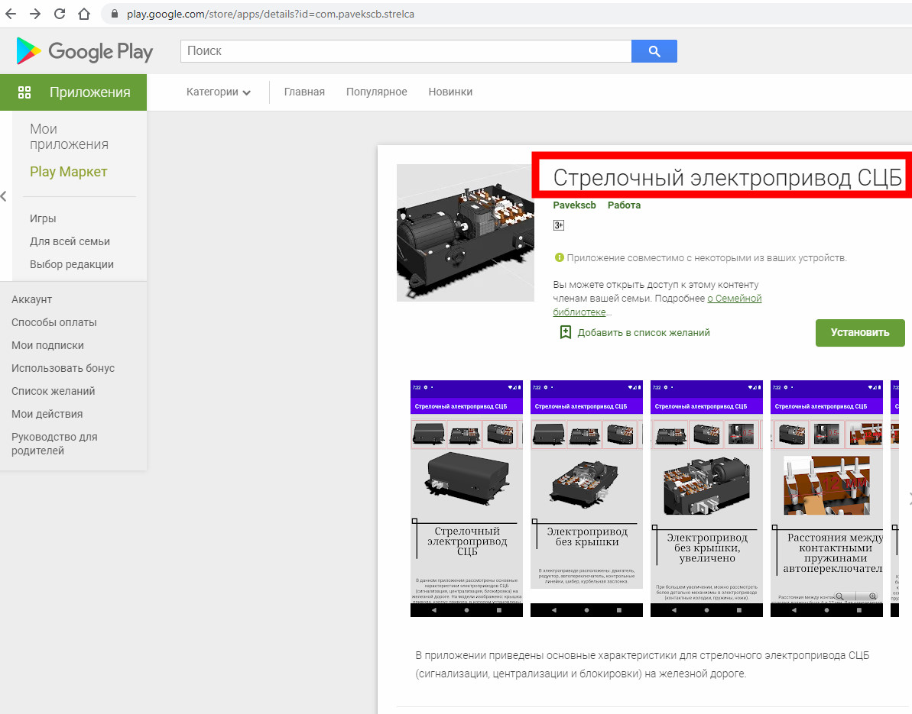The height and width of the screenshot is (714, 912).
Task: Open the Популярное tab
Action: click(376, 92)
